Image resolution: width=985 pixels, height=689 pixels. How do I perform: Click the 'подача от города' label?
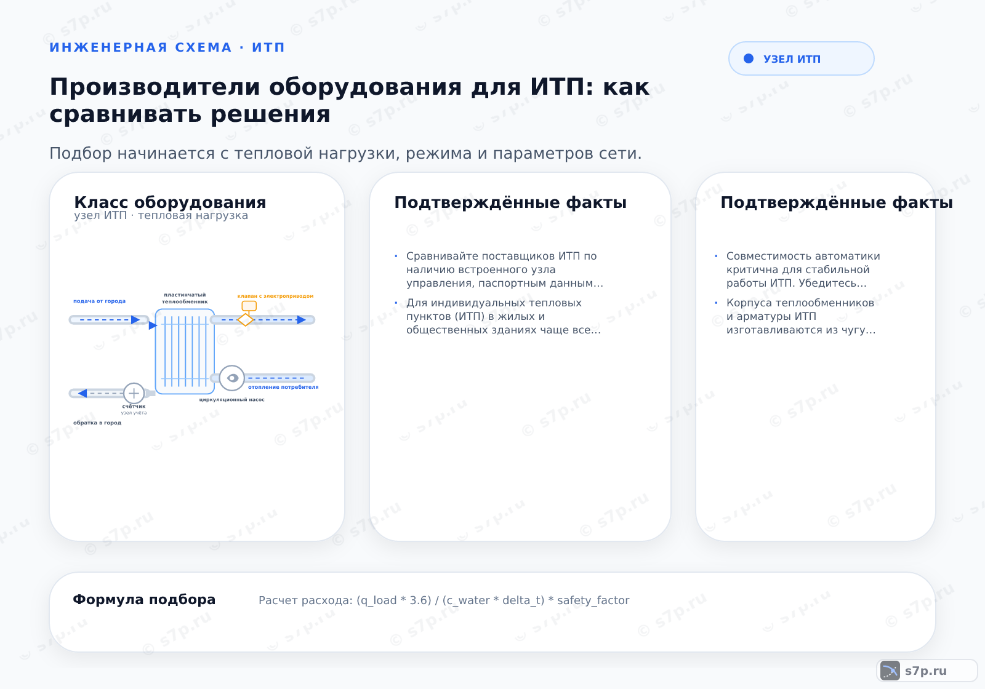tap(99, 301)
